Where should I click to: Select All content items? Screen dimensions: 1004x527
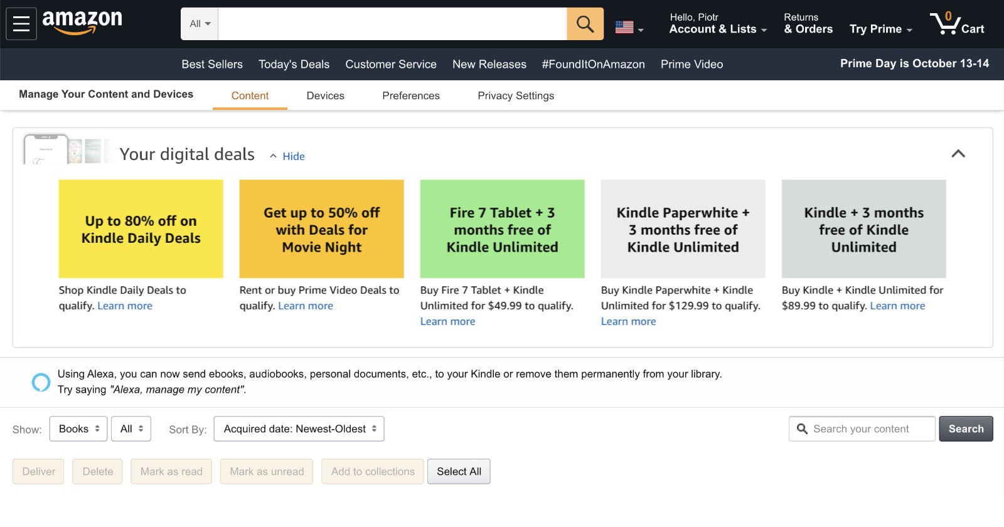pos(459,471)
